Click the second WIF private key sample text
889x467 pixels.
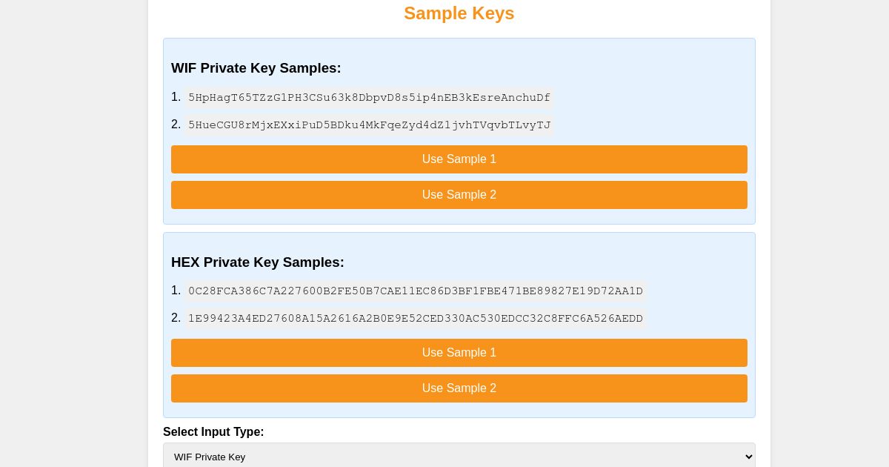[369, 125]
